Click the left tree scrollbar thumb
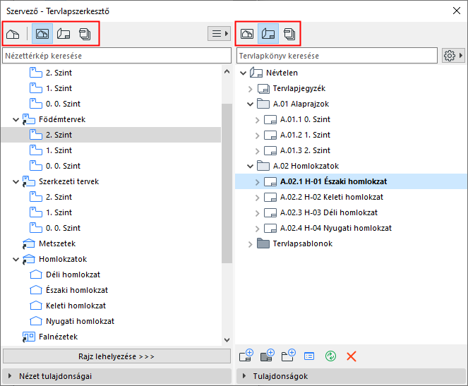This screenshot has height=386, width=468. (x=227, y=183)
